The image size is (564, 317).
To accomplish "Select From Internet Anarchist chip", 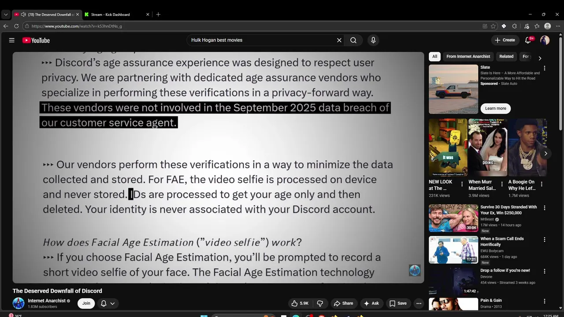I will tap(468, 56).
